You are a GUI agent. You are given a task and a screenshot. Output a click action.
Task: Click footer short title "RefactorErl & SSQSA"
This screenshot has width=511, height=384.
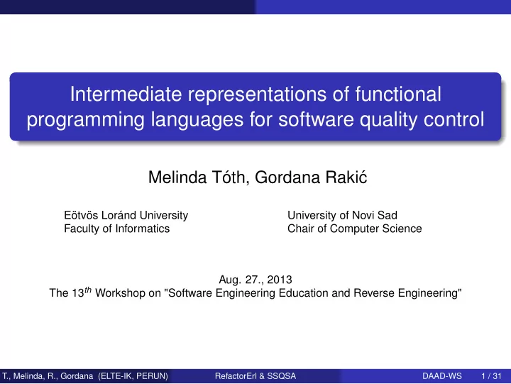click(255, 376)
